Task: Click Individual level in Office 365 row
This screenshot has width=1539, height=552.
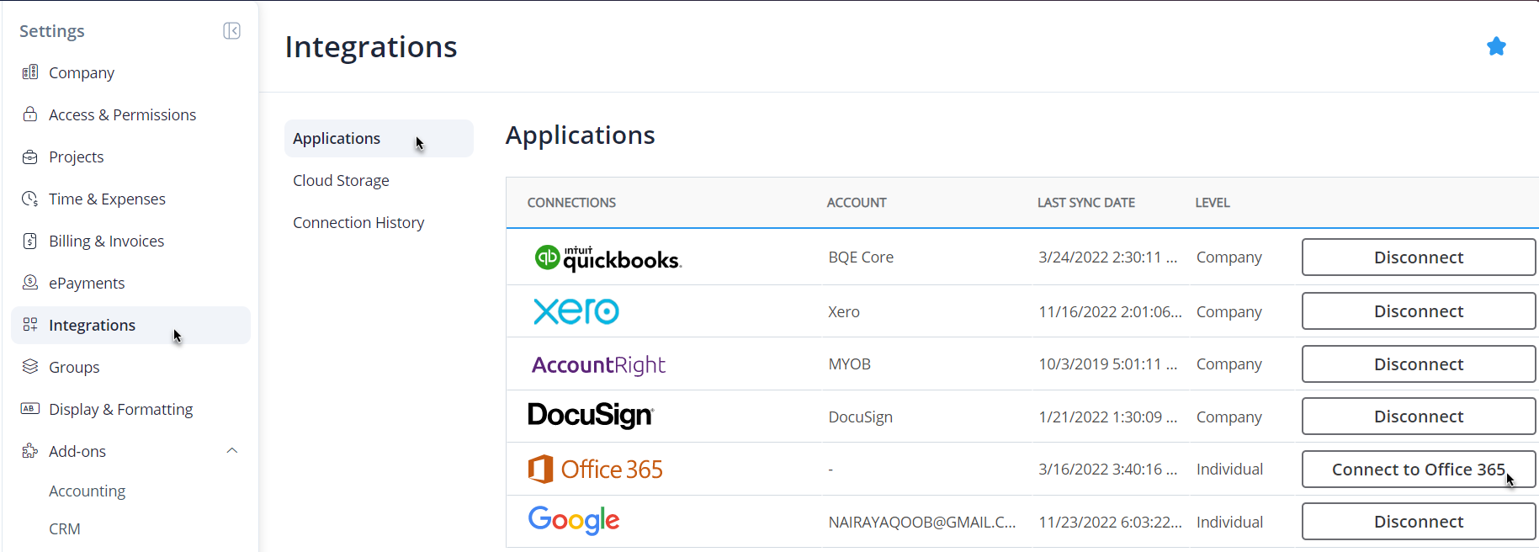Action: coord(1229,470)
